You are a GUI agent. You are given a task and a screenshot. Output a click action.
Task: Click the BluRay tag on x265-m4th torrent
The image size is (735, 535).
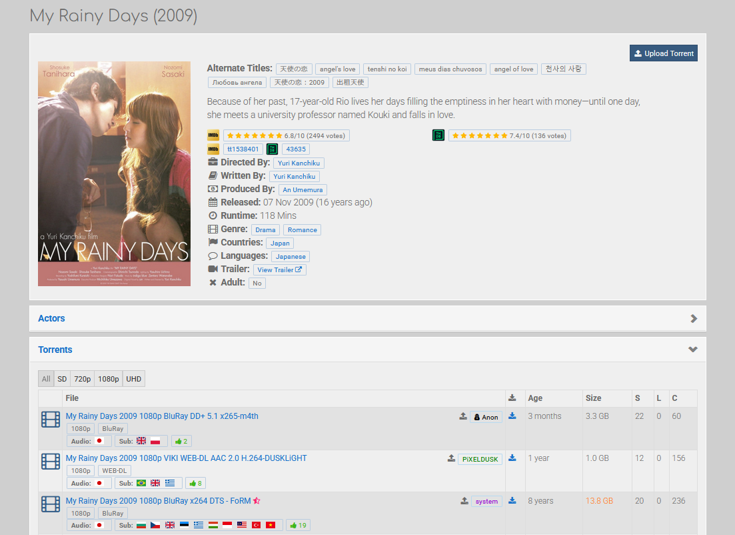tap(113, 428)
